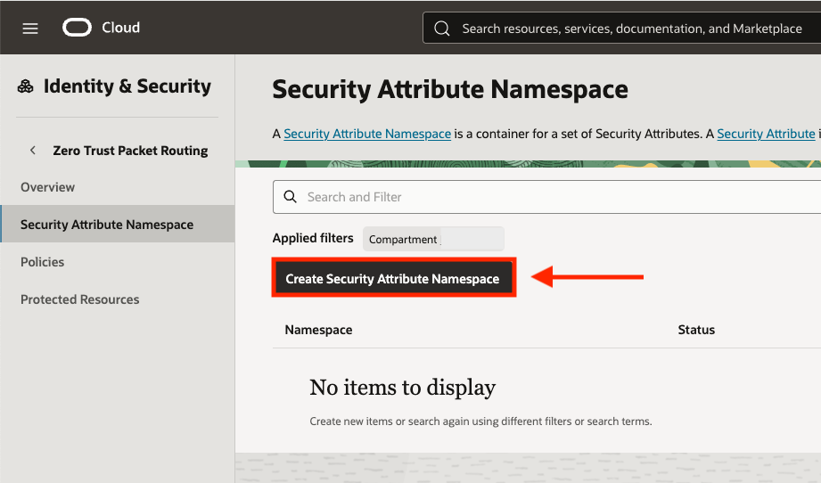Viewport: 821px width, 483px height.
Task: Click the Identity & Security heading
Action: 127,86
